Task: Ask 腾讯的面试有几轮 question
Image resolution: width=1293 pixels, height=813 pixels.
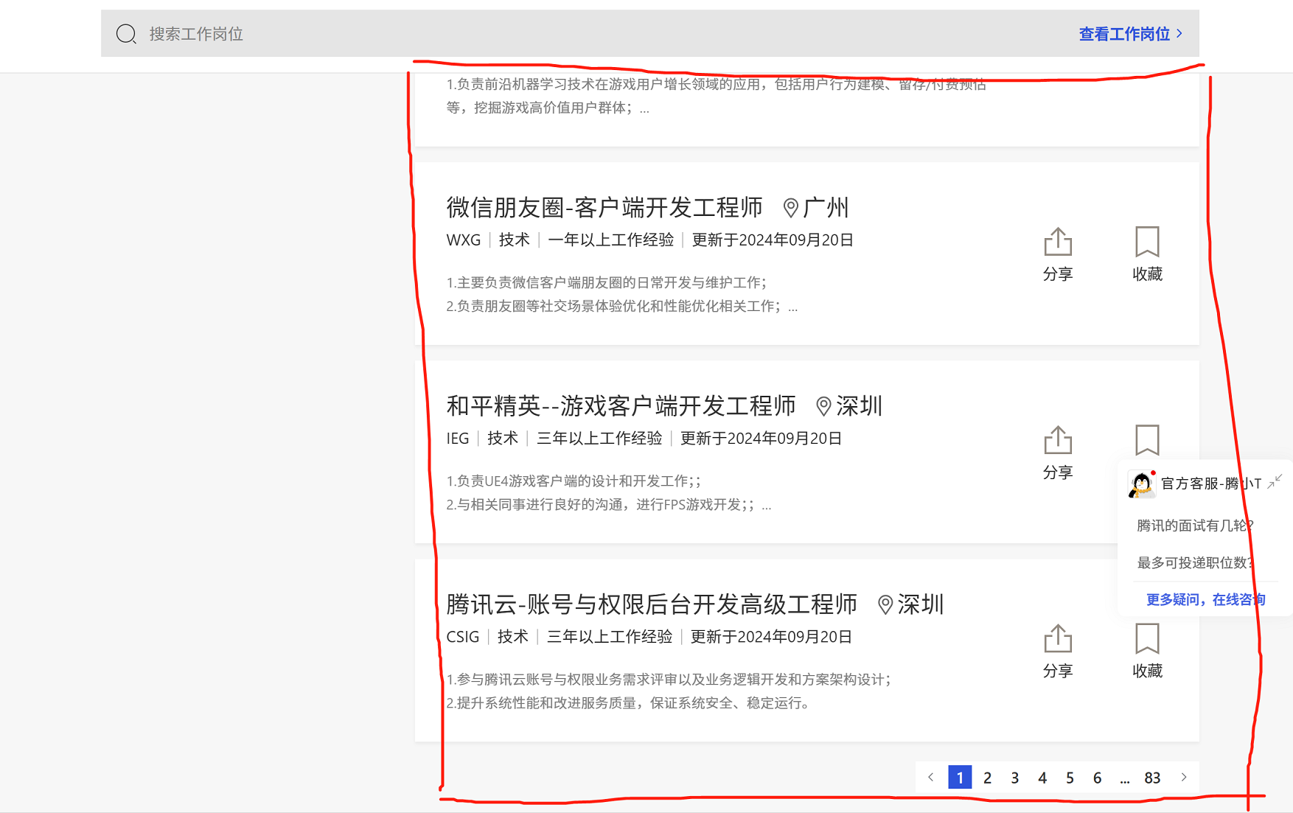Action: click(1195, 526)
